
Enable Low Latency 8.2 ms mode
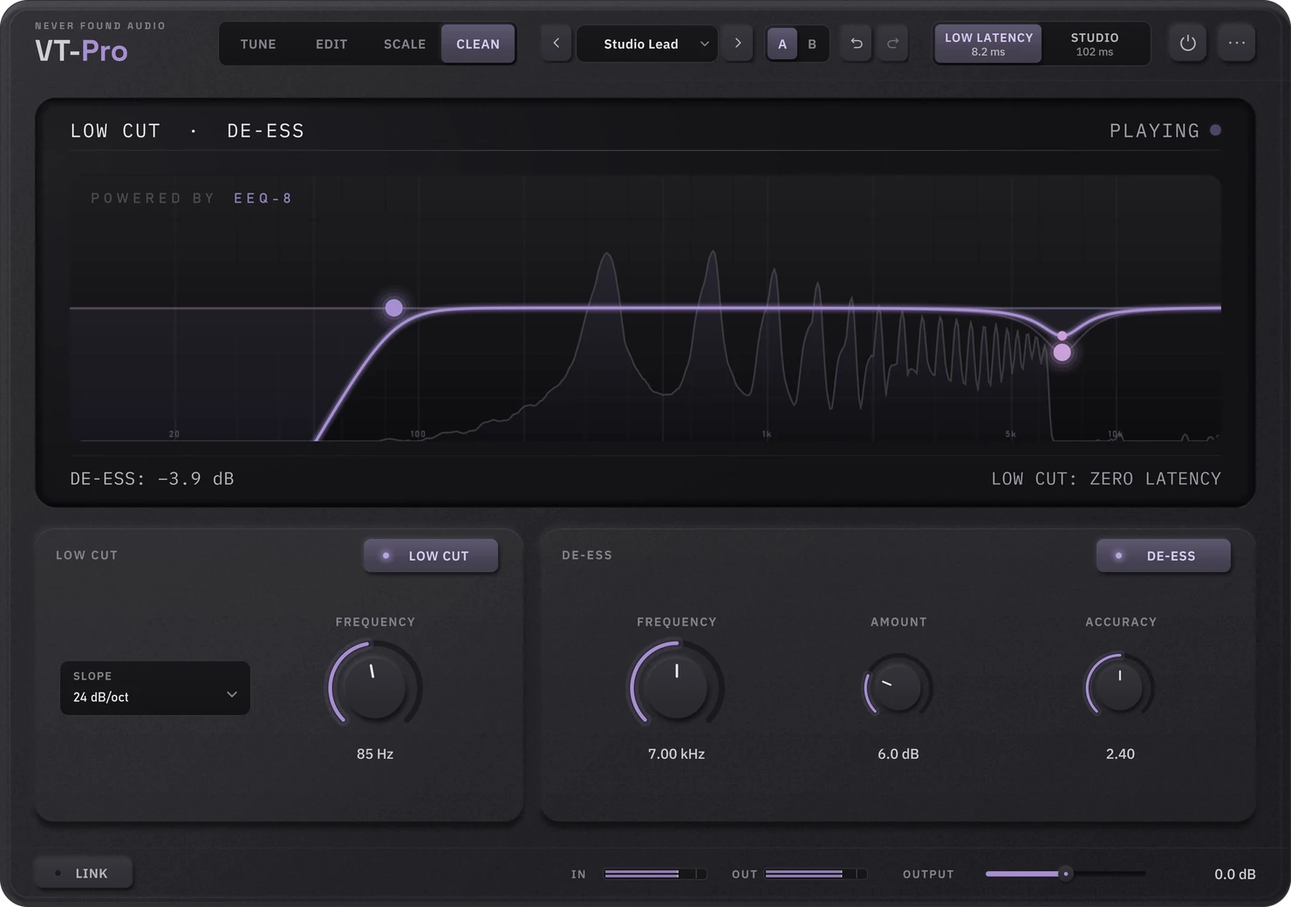point(988,44)
